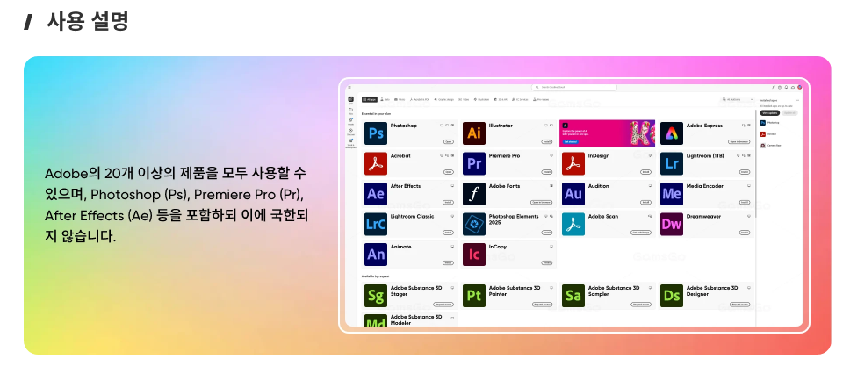Screen dimensions: 843x366
Task: Open the hamburger menu at top left
Action: [349, 87]
